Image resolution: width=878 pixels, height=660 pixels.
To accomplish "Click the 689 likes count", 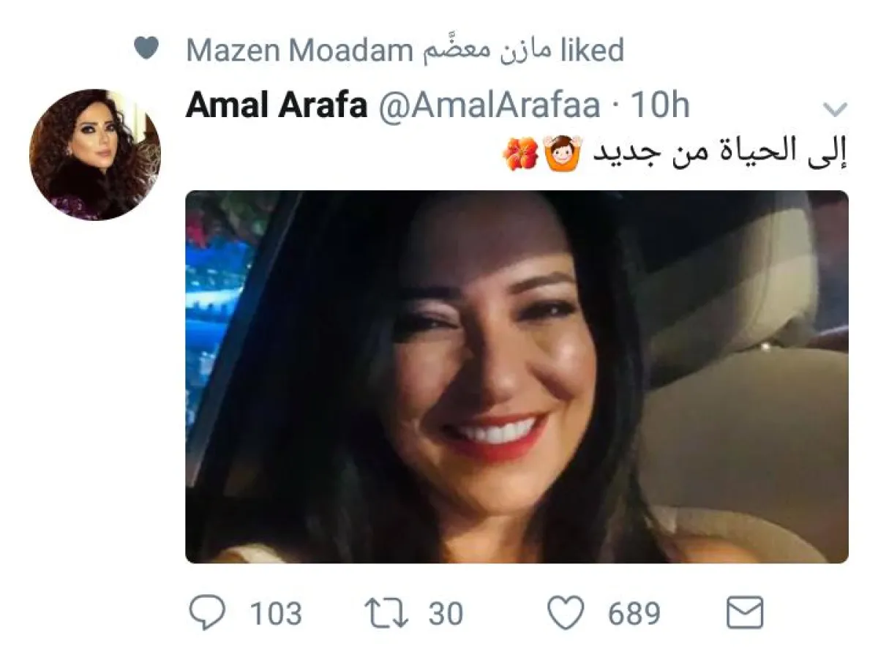I will (634, 612).
